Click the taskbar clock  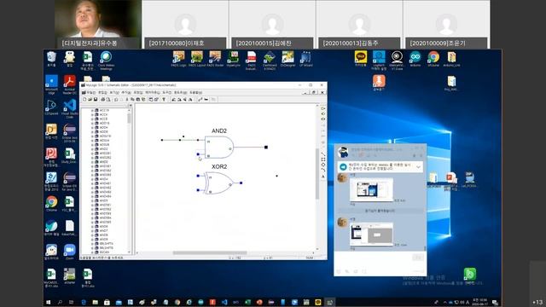[480, 302]
